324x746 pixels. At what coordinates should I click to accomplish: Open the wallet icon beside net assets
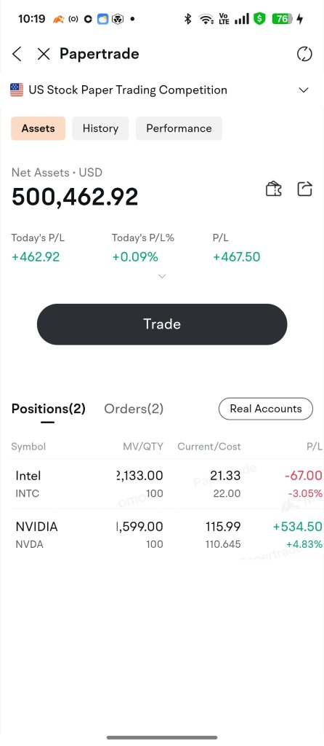[x=274, y=189]
